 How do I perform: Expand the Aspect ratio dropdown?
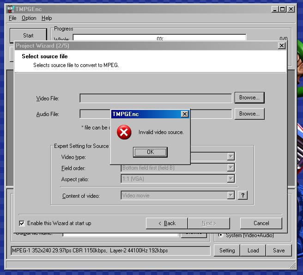tap(231, 179)
